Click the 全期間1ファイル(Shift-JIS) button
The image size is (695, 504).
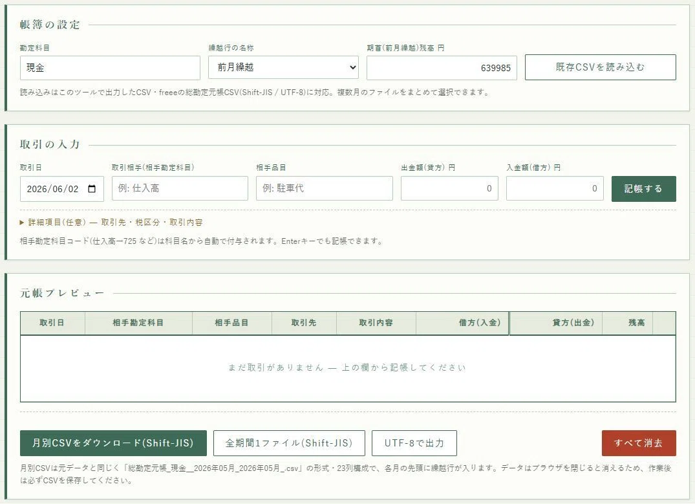289,443
